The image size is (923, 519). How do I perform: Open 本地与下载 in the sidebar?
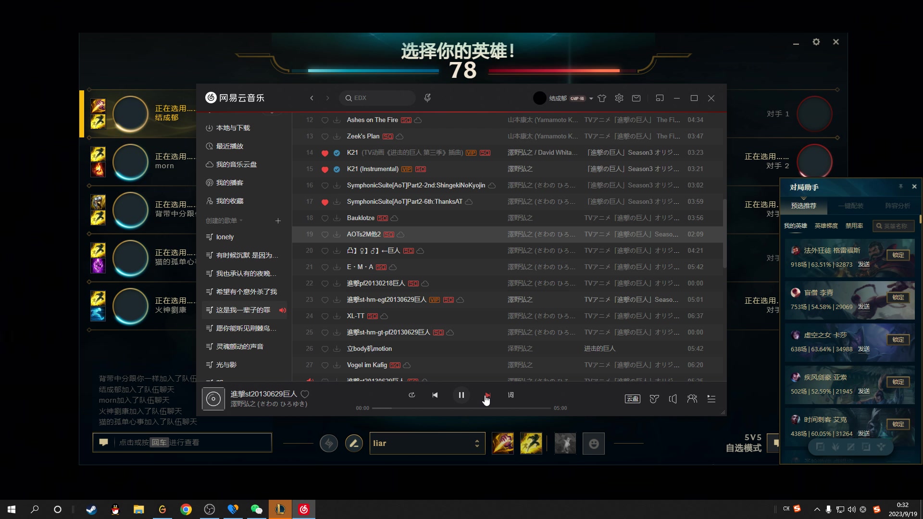pos(228,128)
